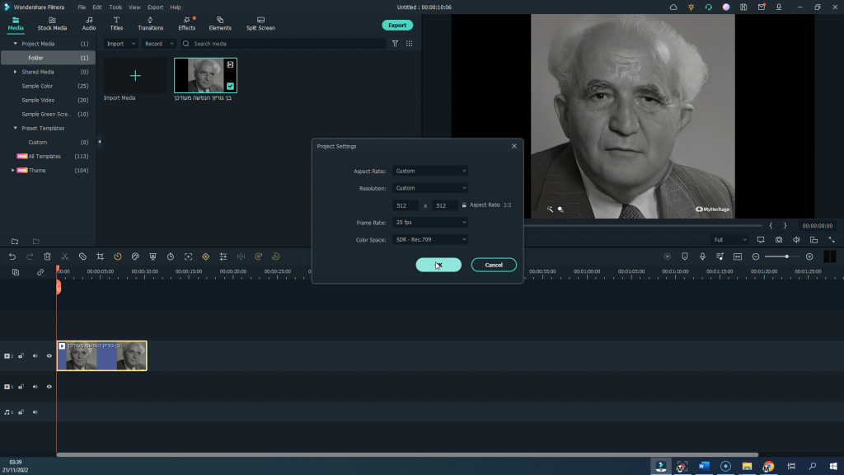Screen dimensions: 844x475
Task: Click the Delete trash icon
Action: pyautogui.click(x=47, y=257)
